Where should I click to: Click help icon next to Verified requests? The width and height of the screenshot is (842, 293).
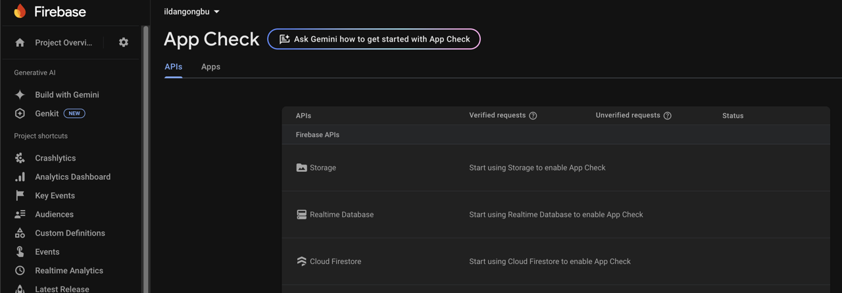coord(533,116)
